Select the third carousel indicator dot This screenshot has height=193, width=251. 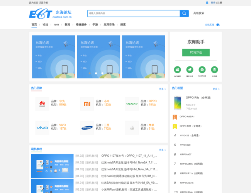(x=102, y=73)
